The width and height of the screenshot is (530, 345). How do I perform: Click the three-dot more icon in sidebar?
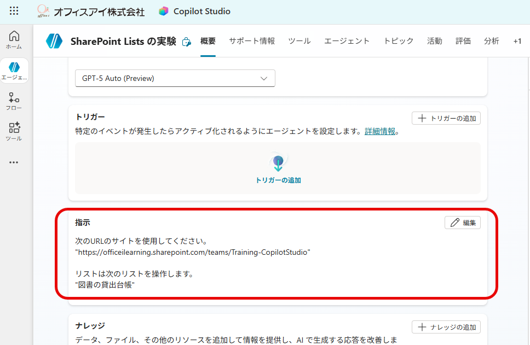point(14,162)
